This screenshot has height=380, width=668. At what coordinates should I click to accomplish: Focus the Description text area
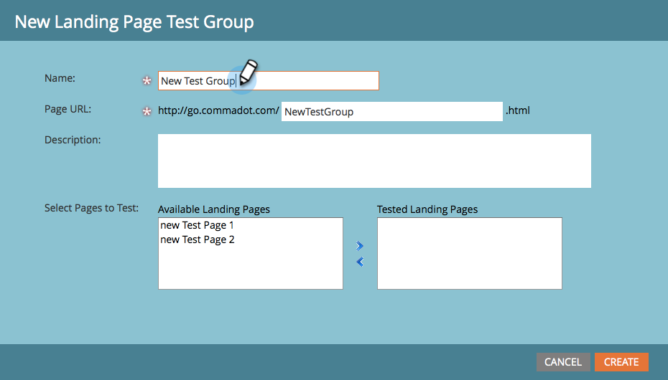374,161
